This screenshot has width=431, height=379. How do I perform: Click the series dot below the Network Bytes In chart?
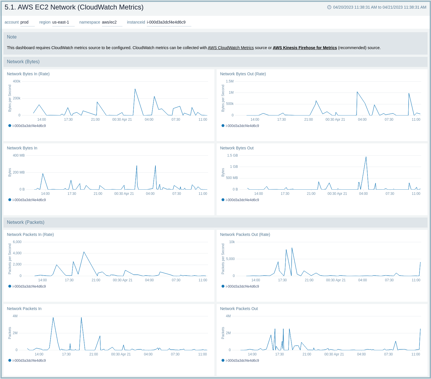click(9, 200)
